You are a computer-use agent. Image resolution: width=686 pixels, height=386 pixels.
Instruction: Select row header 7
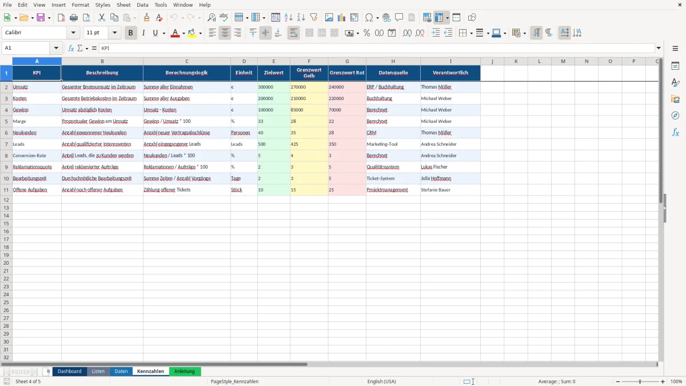[x=6, y=144]
